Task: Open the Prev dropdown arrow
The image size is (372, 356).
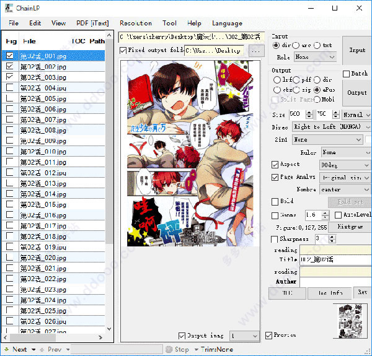Action: click(x=68, y=350)
